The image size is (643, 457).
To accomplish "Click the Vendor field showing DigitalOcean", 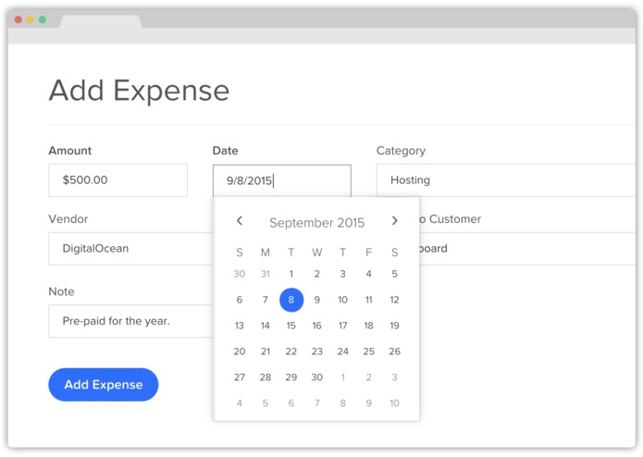I will pyautogui.click(x=130, y=249).
